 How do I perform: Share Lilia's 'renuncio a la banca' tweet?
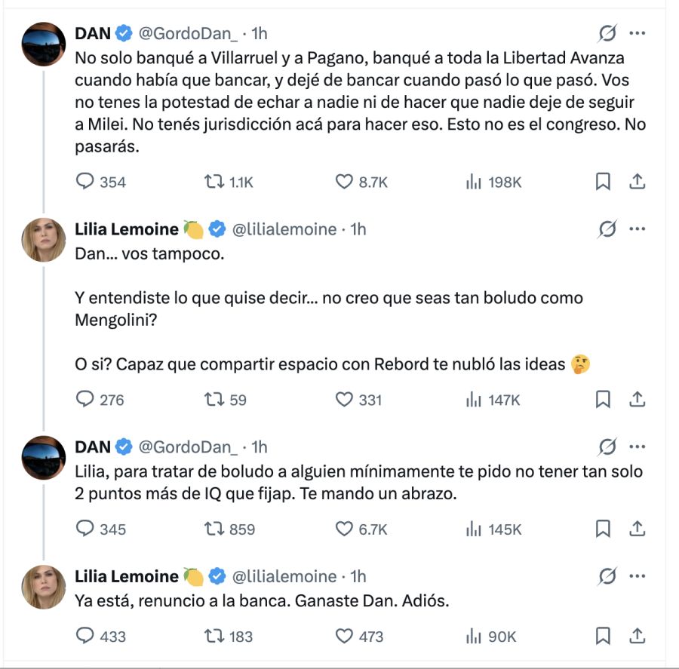click(x=636, y=637)
